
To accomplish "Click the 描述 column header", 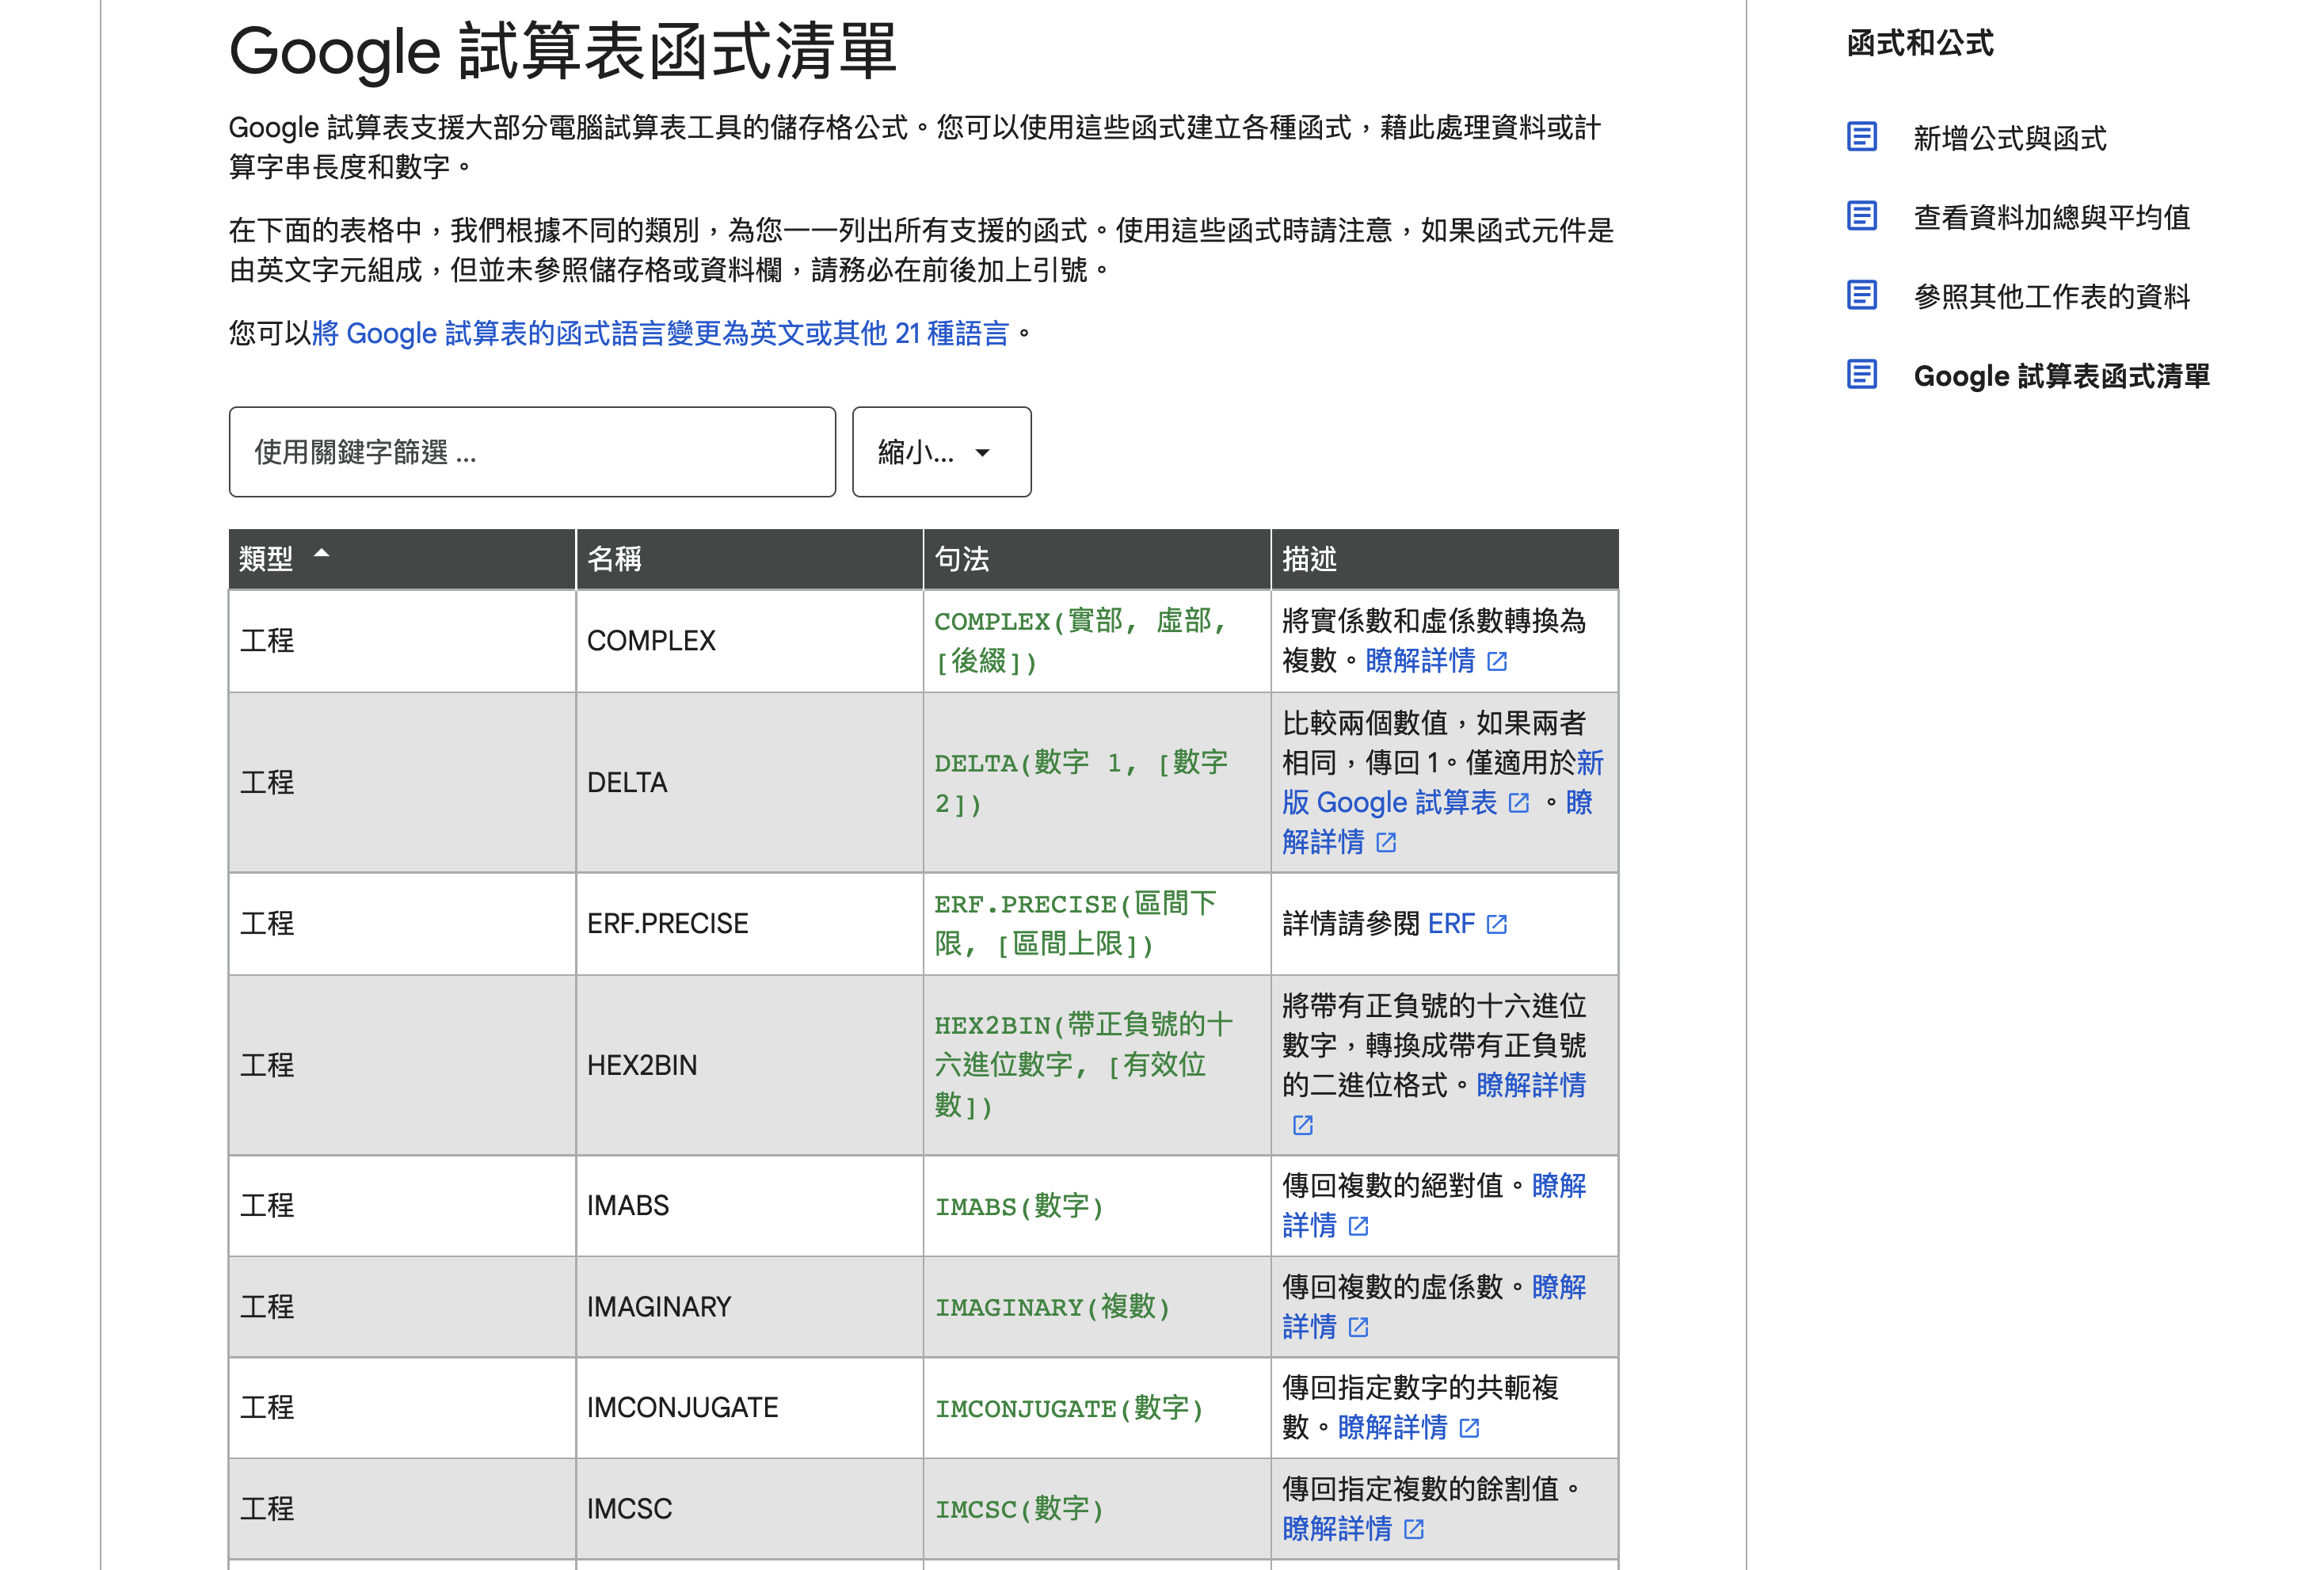I will point(1309,559).
